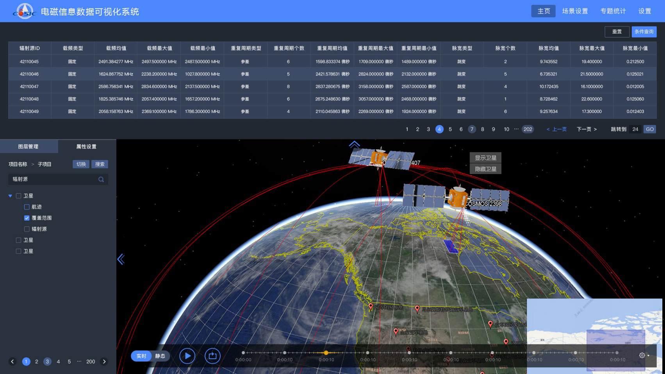Switch to 图层管理 tab
Image resolution: width=665 pixels, height=374 pixels.
coord(29,147)
